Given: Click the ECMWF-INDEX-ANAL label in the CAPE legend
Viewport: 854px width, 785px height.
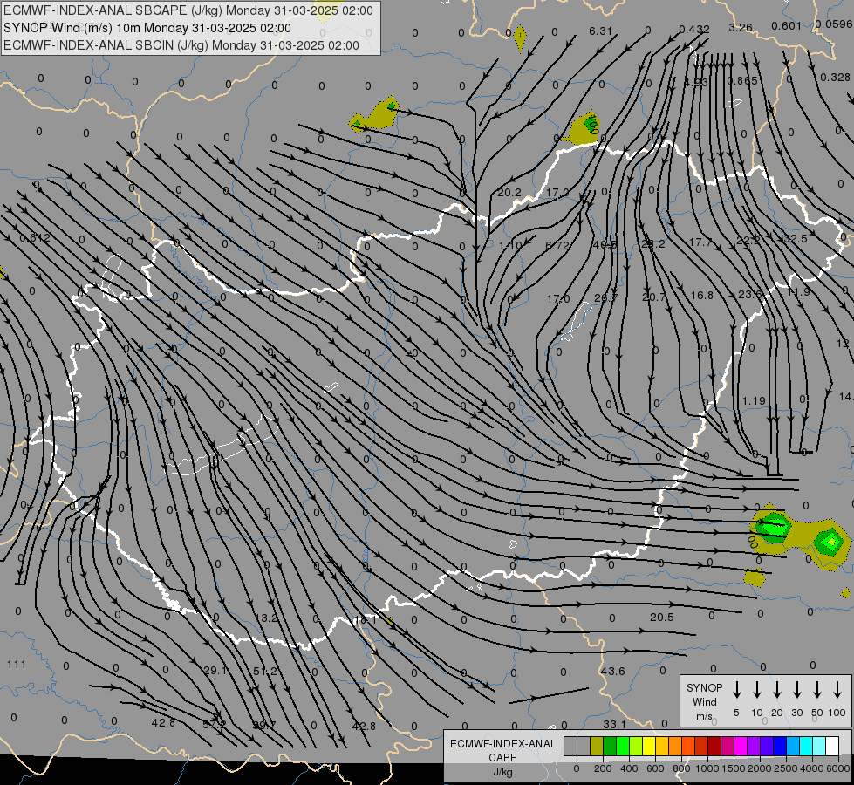Looking at the screenshot, I should [x=502, y=744].
